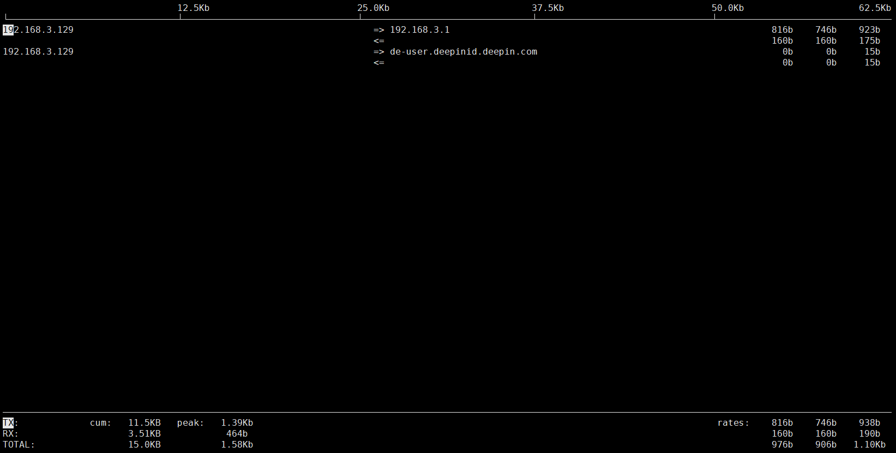This screenshot has height=453, width=896.
Task: Click total rate value 906b
Action: (x=826, y=444)
